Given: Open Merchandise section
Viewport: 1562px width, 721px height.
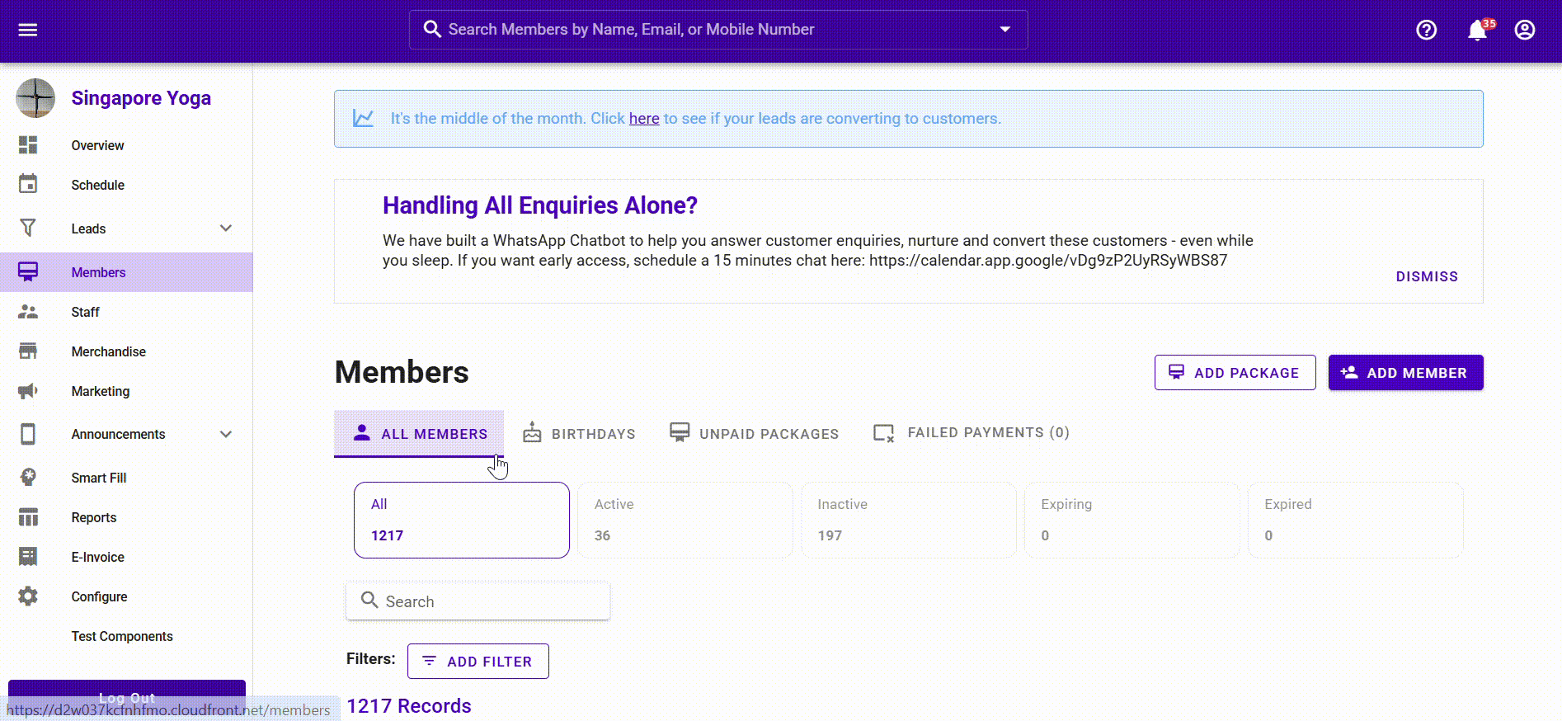Looking at the screenshot, I should (x=108, y=351).
